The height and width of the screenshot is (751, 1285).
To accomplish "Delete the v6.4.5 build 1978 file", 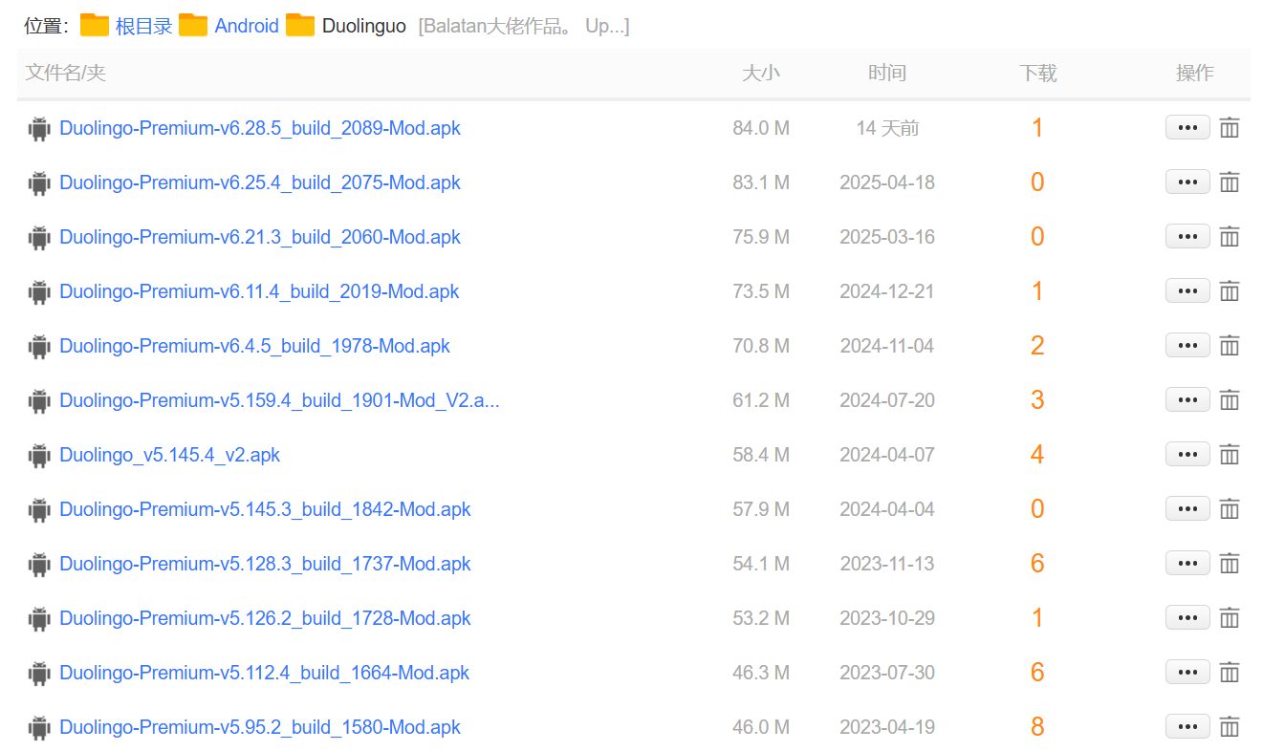I will 1230,345.
